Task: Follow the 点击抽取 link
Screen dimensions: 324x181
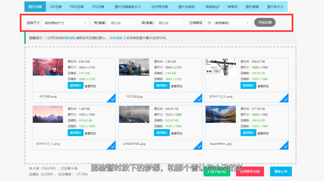Action: click(116, 38)
